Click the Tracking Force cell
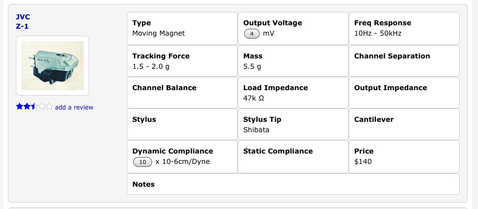The height and width of the screenshot is (209, 478). pyautogui.click(x=182, y=61)
